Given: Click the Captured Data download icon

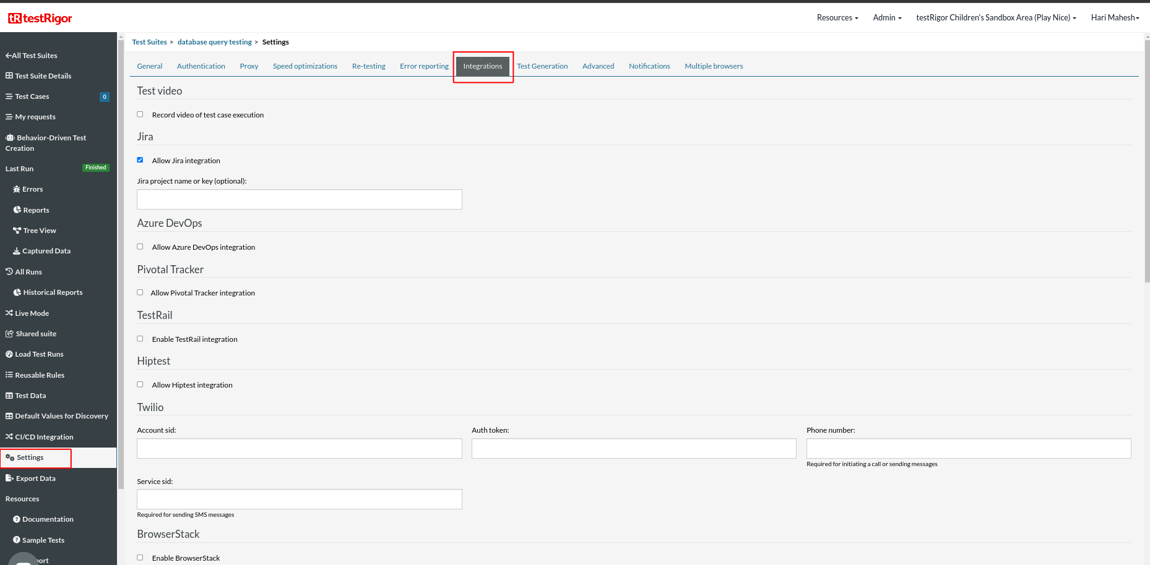Looking at the screenshot, I should click(17, 251).
